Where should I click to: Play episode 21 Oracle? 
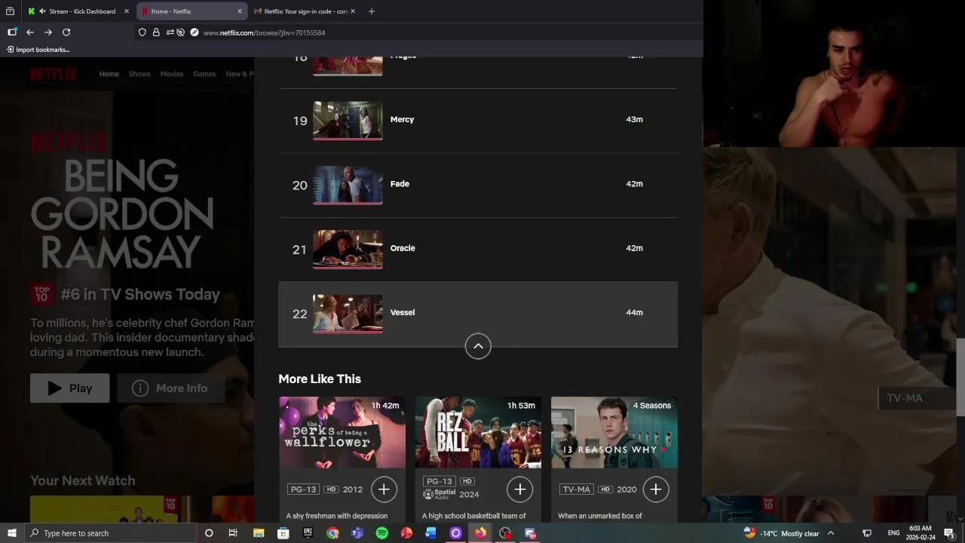(x=478, y=249)
